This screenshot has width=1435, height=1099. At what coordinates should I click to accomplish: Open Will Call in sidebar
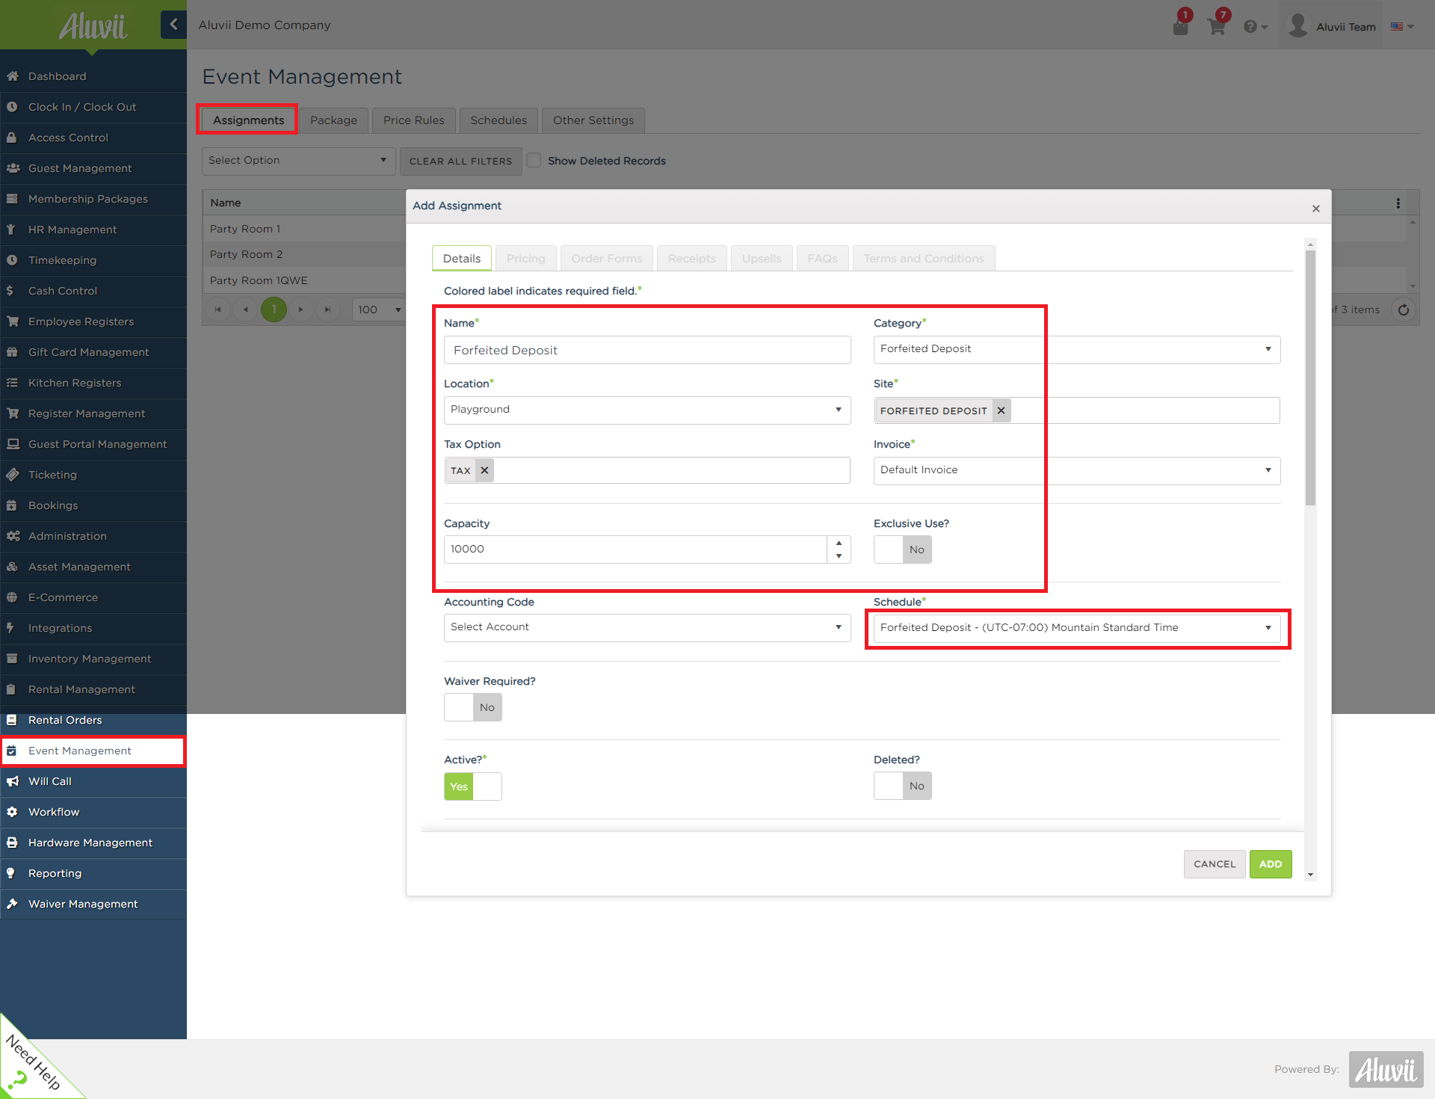coord(93,781)
